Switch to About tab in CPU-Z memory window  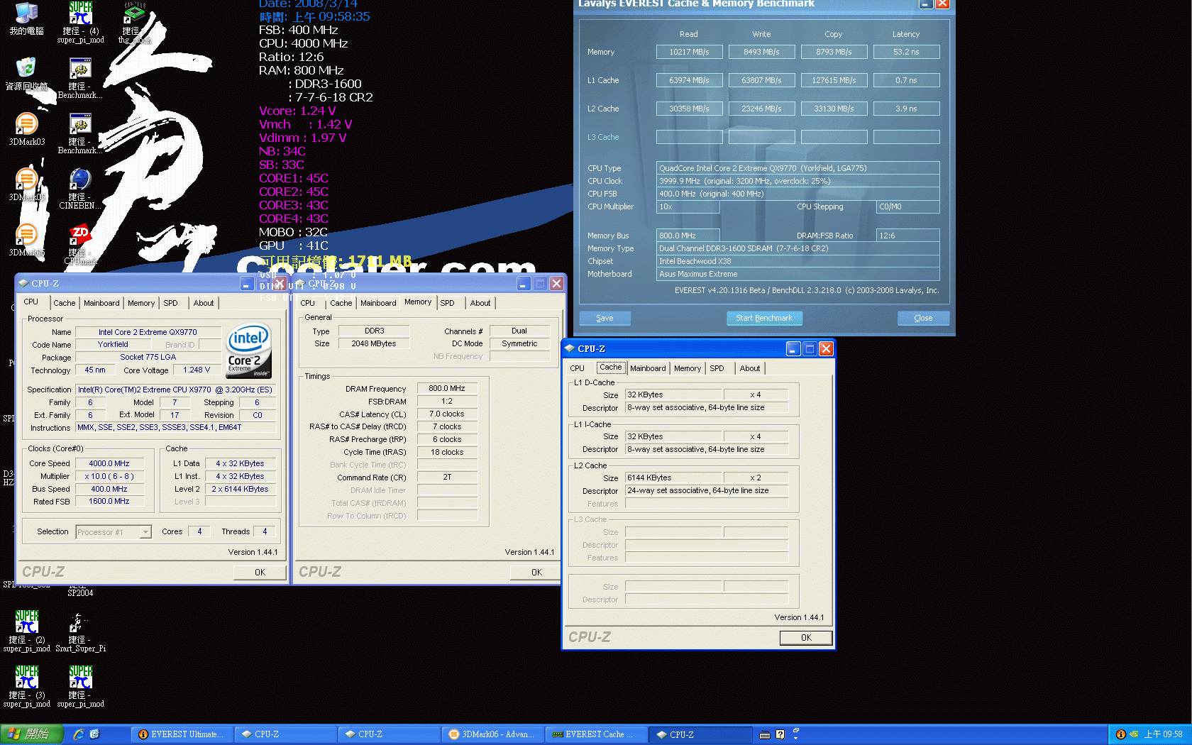point(480,303)
